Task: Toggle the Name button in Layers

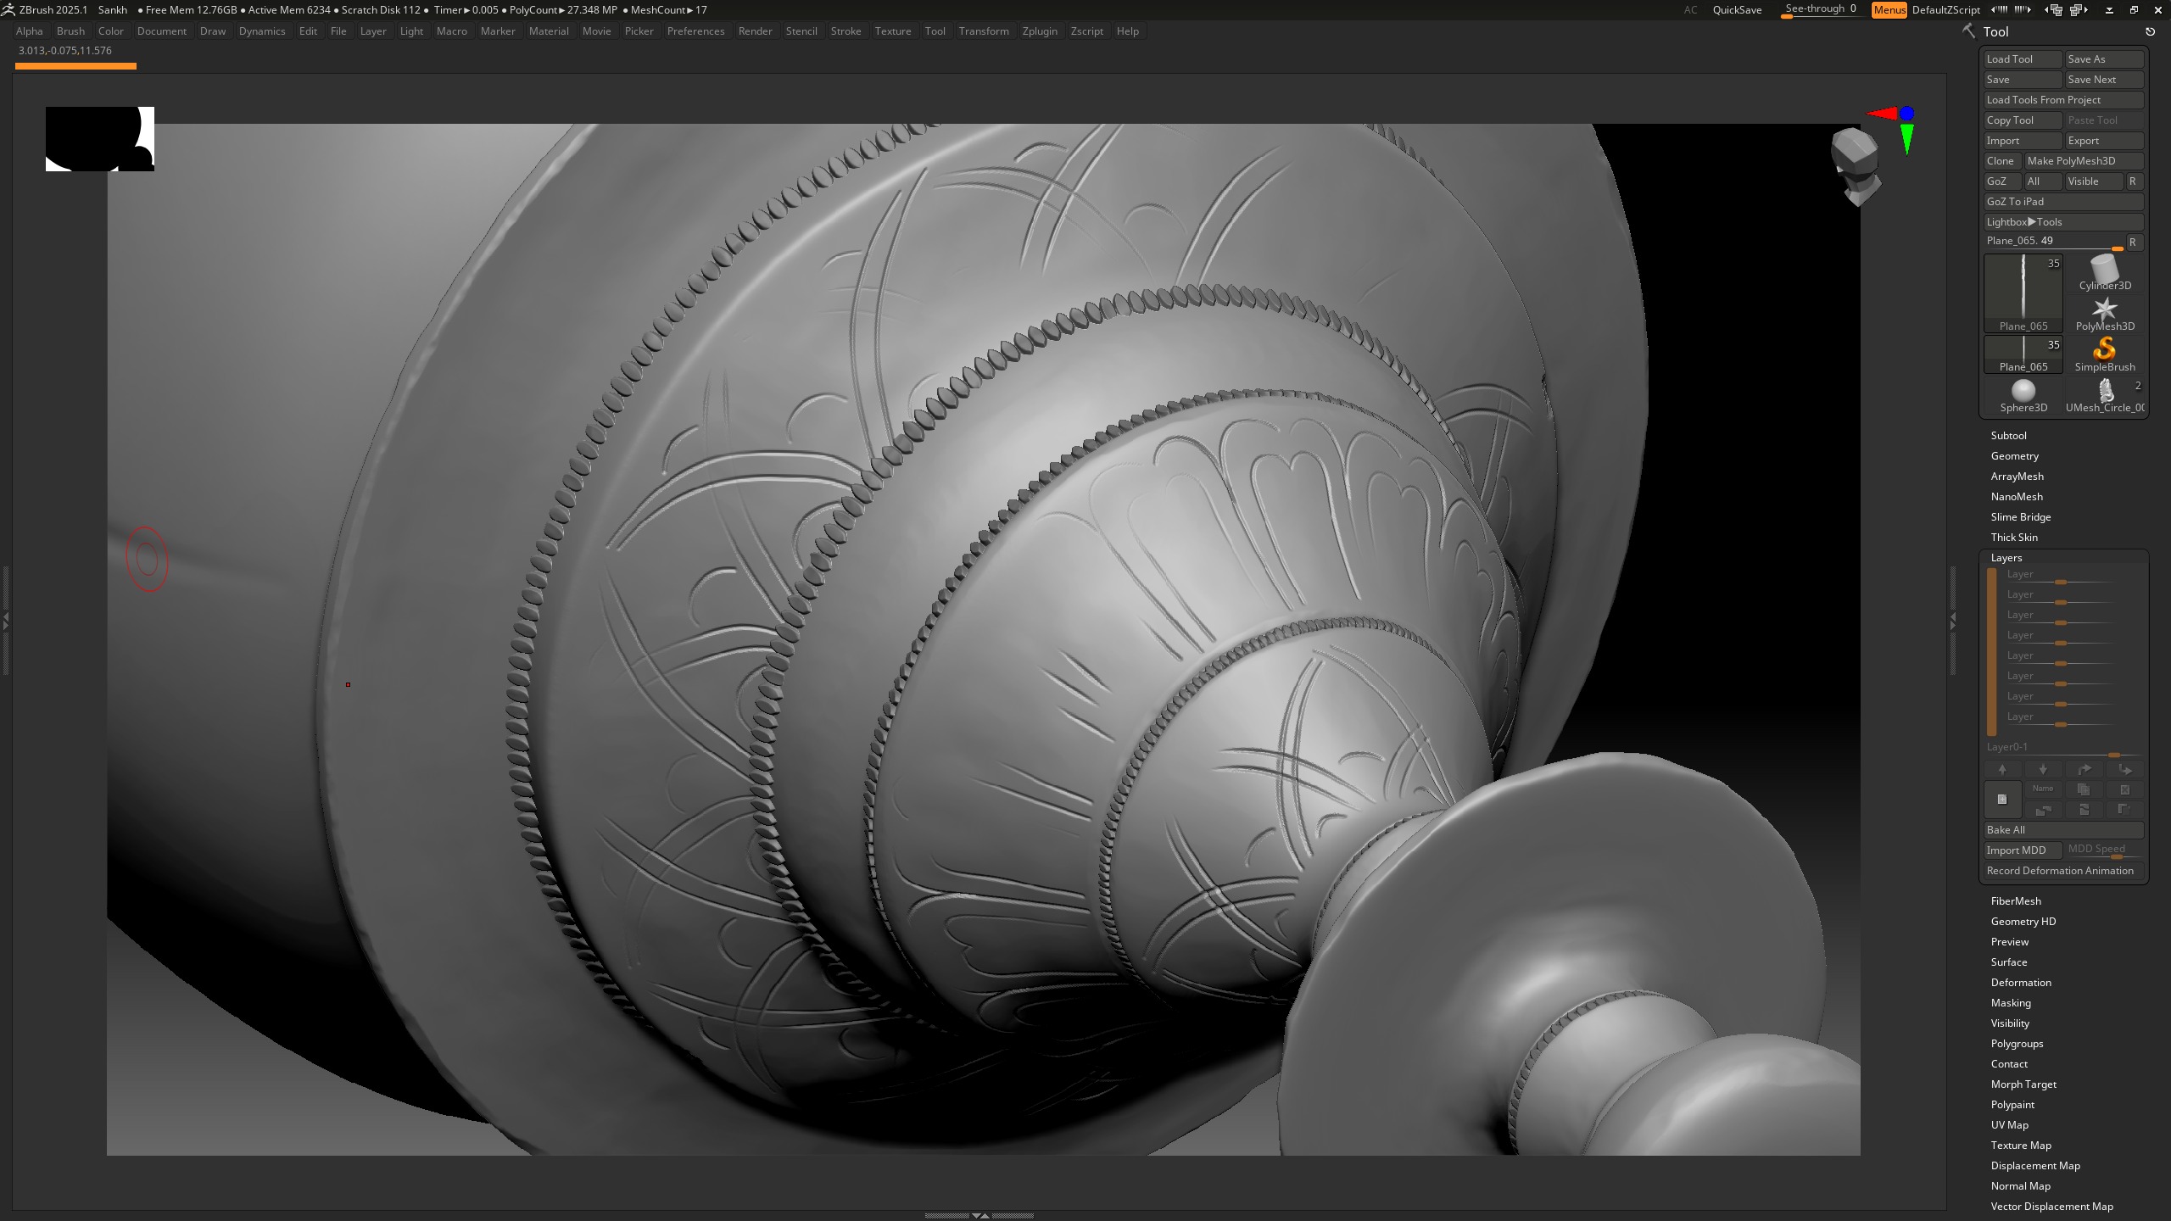Action: coord(2043,789)
